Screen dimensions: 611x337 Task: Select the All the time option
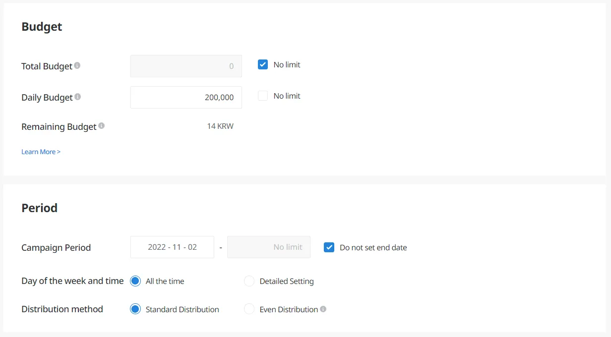click(x=135, y=281)
